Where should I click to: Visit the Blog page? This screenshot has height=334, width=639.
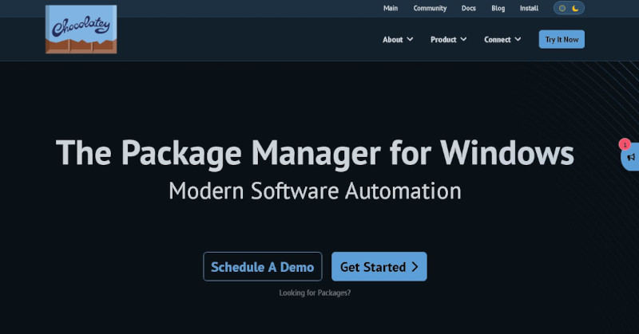pyautogui.click(x=498, y=8)
